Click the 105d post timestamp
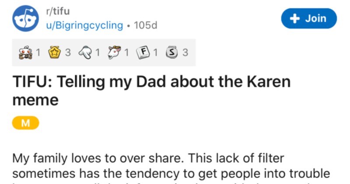The height and width of the screenshot is (184, 350). click(x=145, y=25)
